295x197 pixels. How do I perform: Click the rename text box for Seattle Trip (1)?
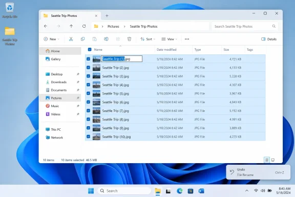[x=122, y=59]
